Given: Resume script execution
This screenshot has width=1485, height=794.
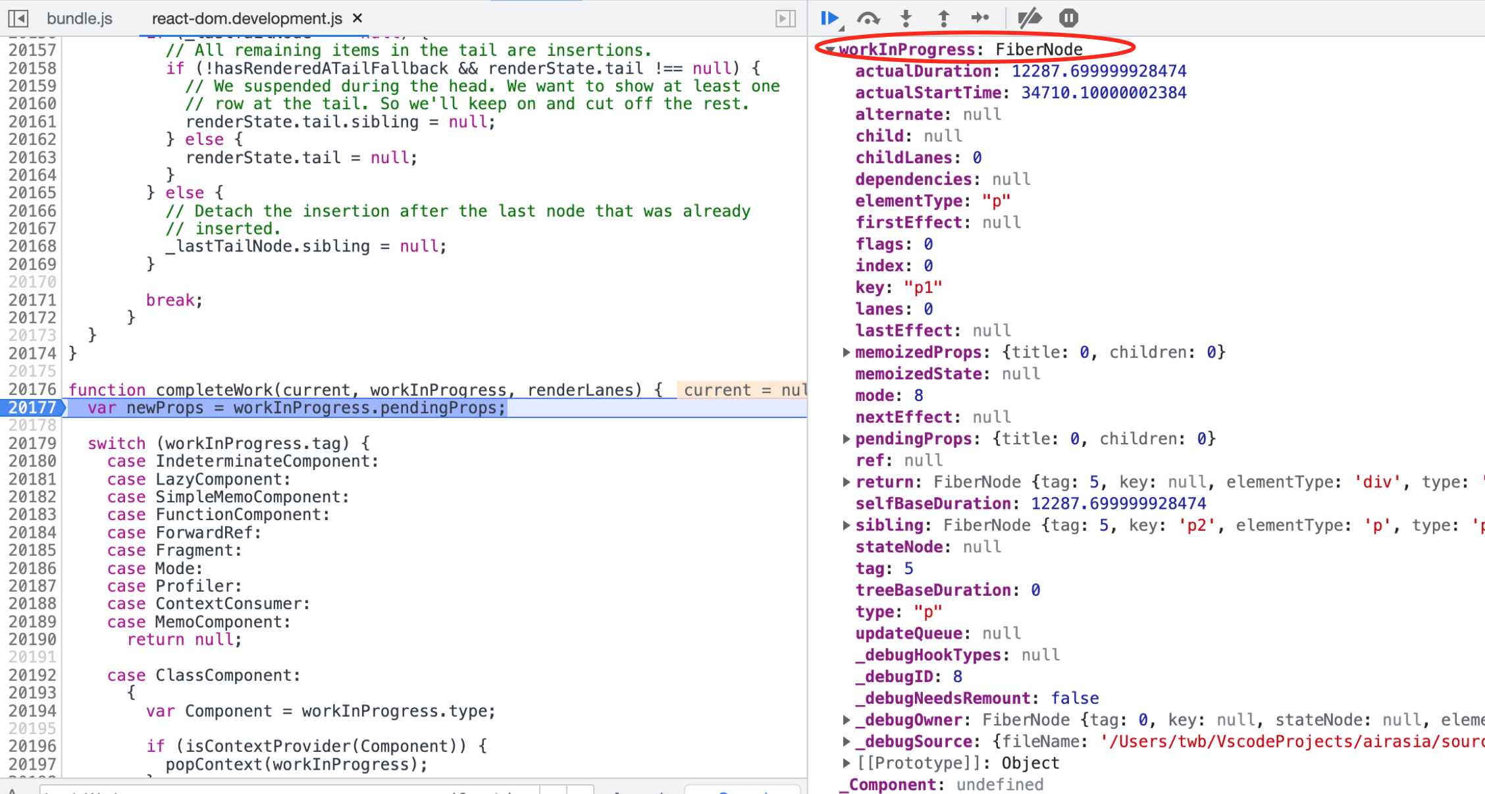Looking at the screenshot, I should [829, 18].
